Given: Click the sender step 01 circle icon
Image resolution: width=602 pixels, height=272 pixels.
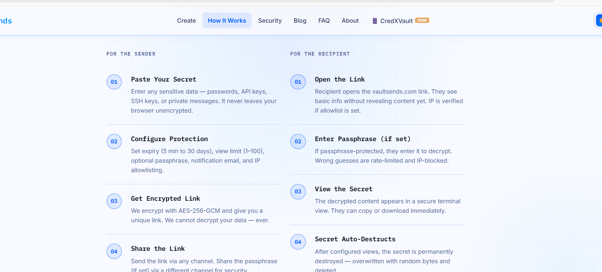Looking at the screenshot, I should click(x=114, y=82).
